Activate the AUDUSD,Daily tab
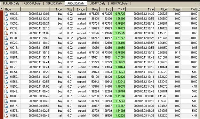The width and height of the screenshot is (200, 119). 76,4
